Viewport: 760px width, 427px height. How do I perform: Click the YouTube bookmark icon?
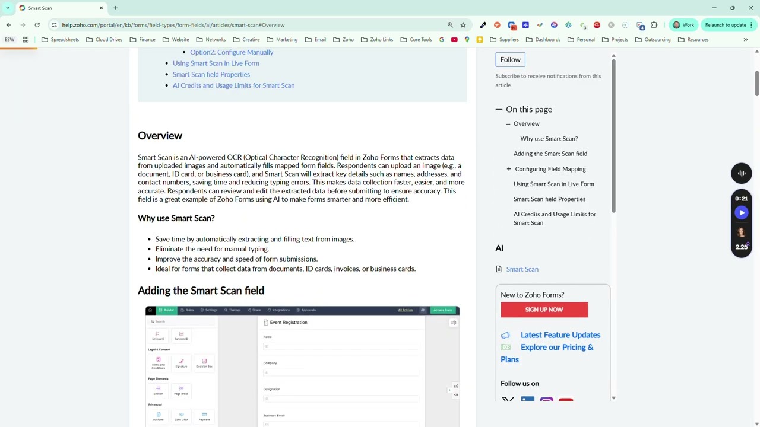454,40
